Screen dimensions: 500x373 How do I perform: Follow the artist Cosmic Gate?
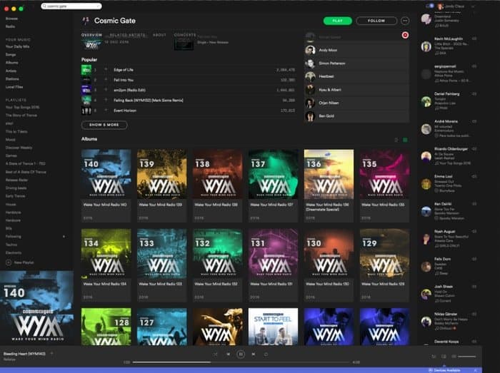pyautogui.click(x=376, y=21)
